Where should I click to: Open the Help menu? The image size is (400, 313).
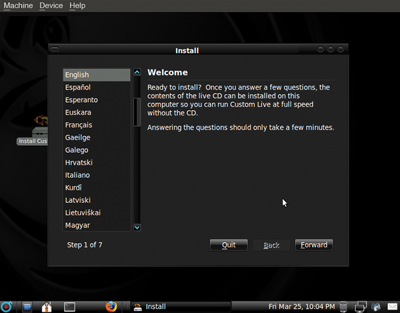pyautogui.click(x=77, y=5)
